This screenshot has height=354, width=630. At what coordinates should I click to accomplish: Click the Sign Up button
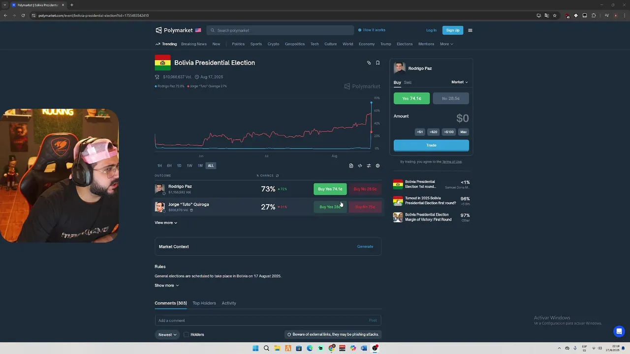pyautogui.click(x=453, y=30)
